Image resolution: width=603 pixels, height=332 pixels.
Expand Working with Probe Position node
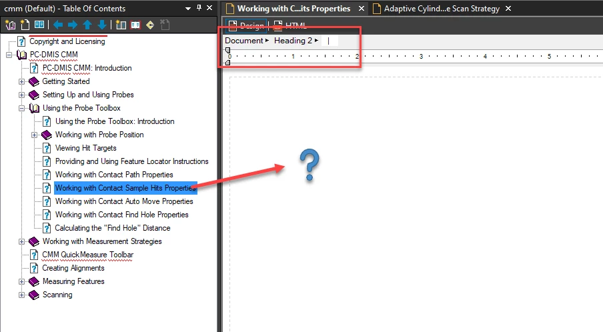34,135
